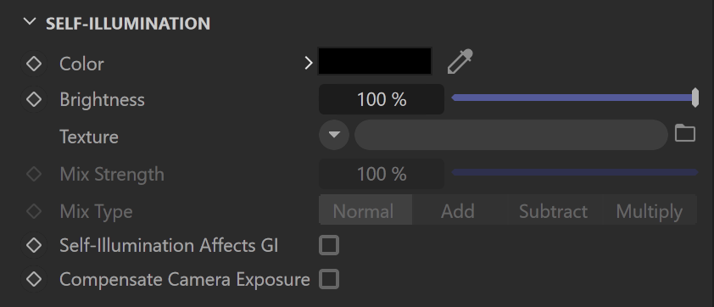Click the Brightness slider track
Screen dimensions: 714x307
(575, 98)
